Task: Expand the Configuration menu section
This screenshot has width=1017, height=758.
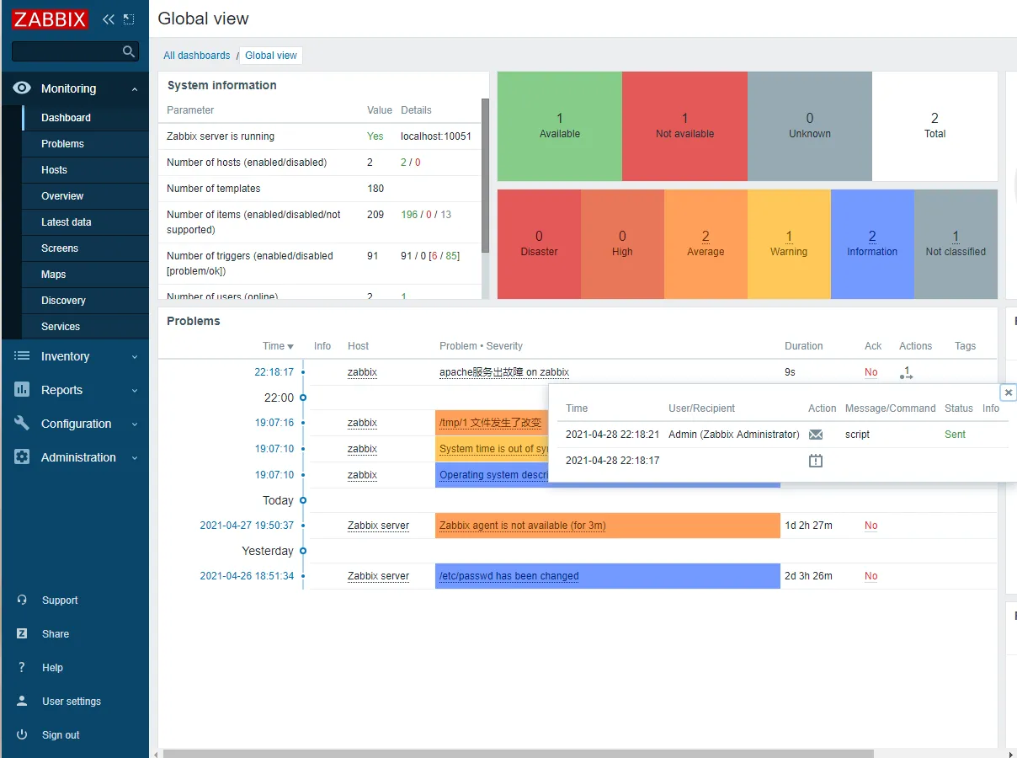Action: [135, 424]
